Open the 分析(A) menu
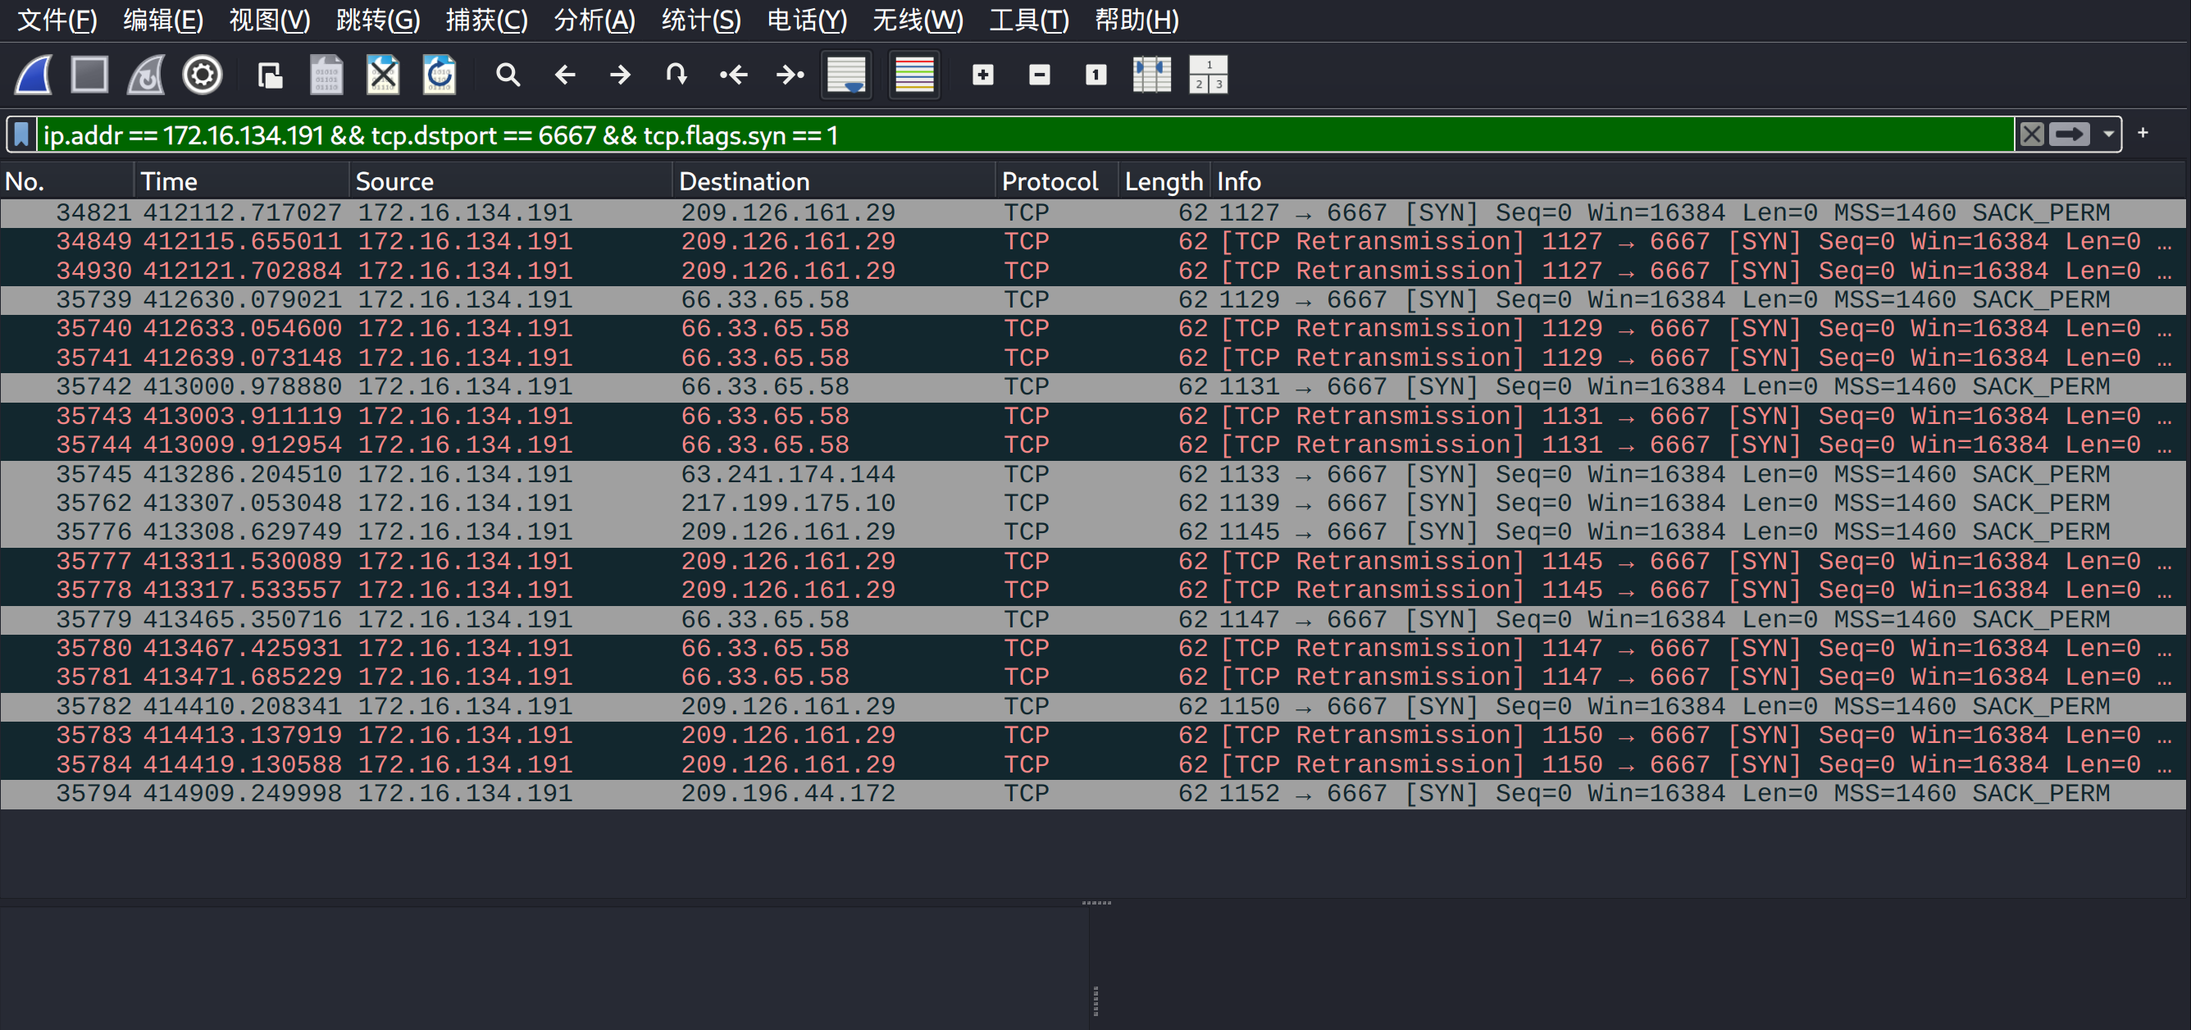The width and height of the screenshot is (2191, 1030). [594, 20]
